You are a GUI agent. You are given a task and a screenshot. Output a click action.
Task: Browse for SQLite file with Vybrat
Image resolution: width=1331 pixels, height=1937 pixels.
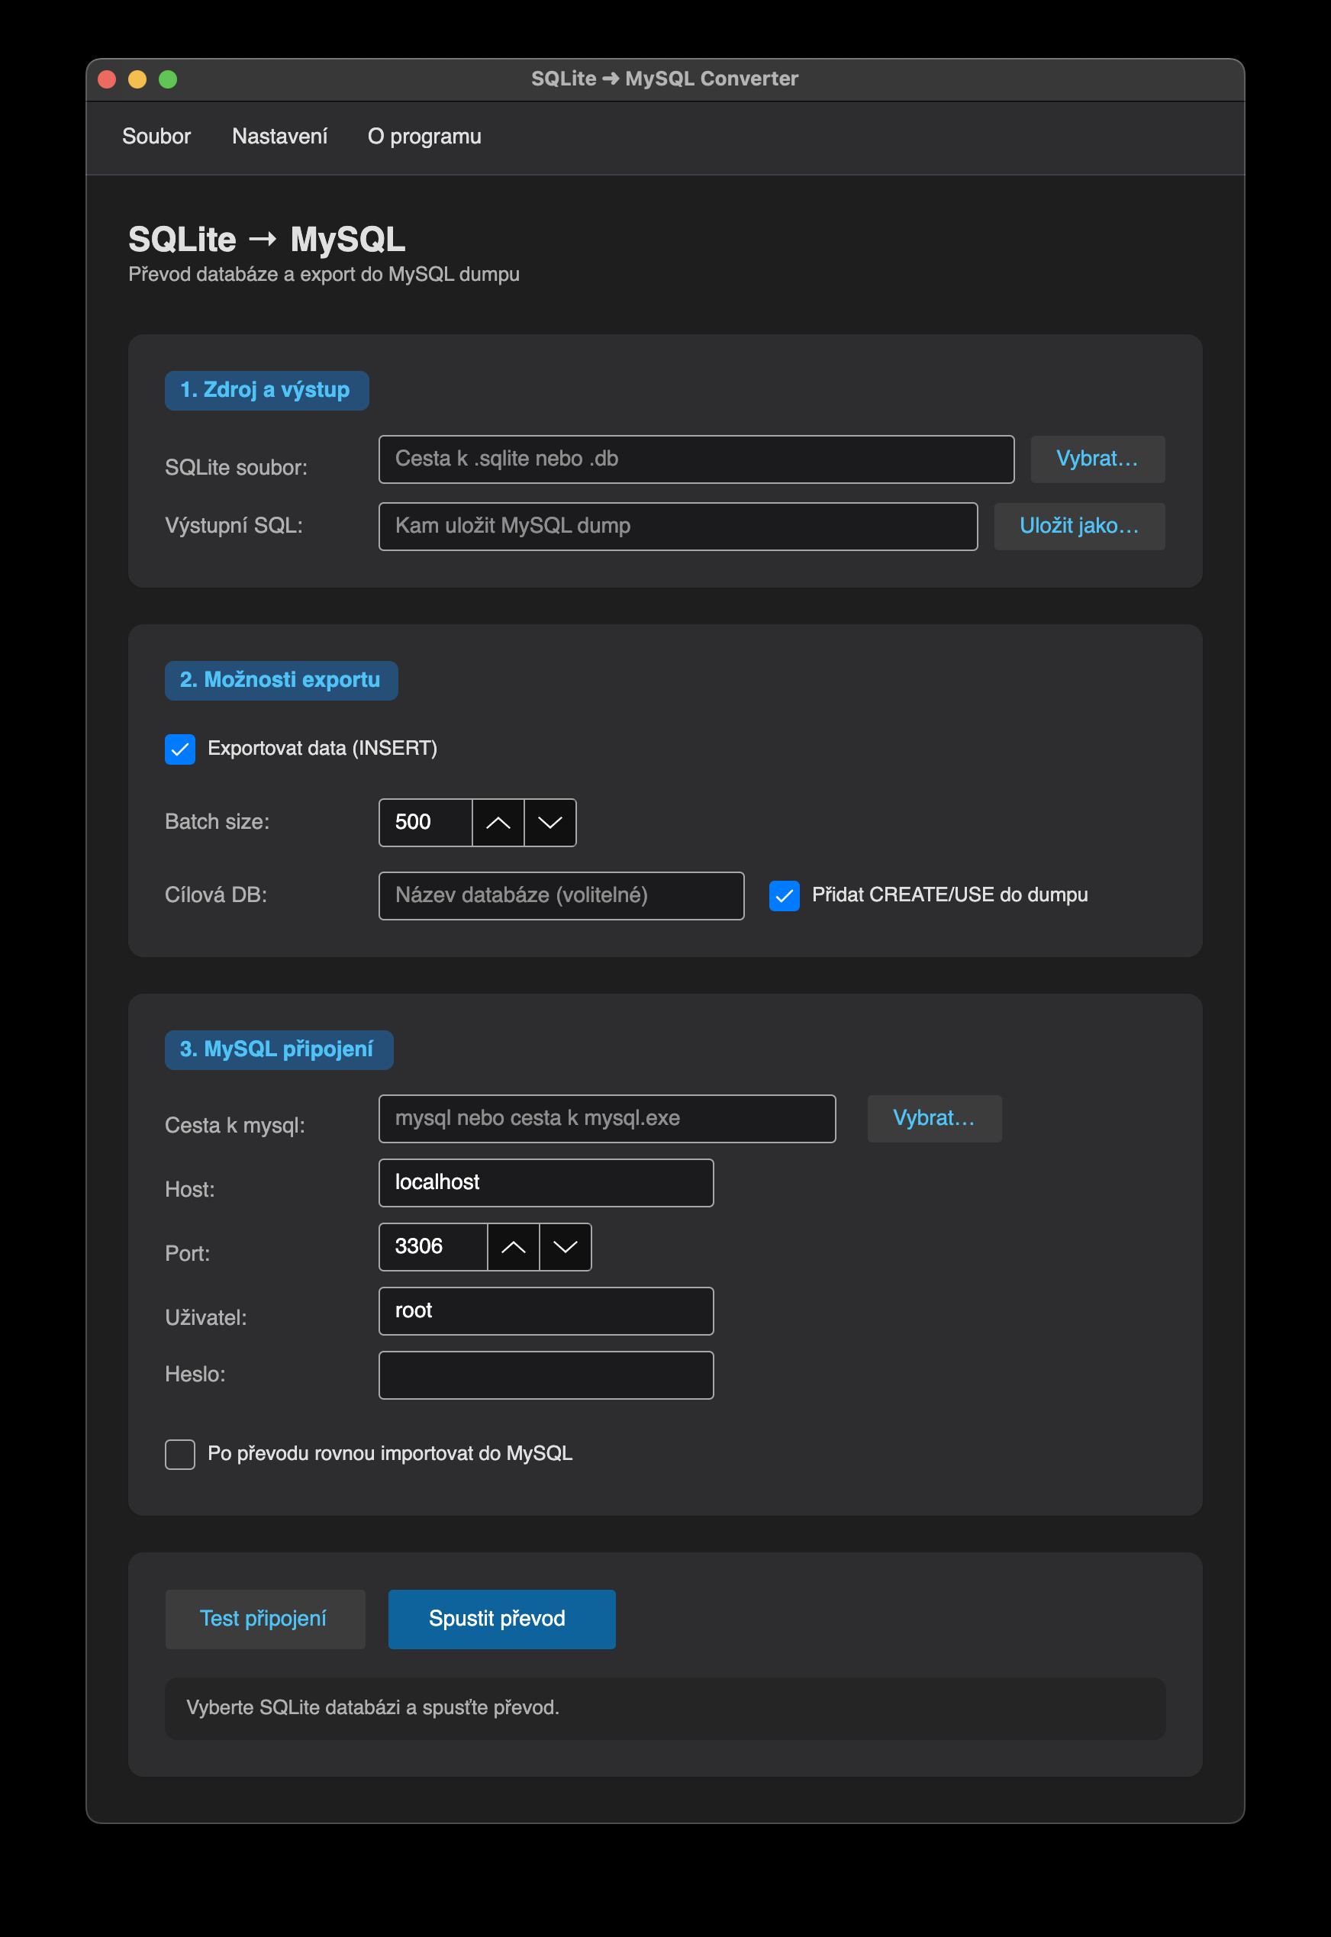click(x=1097, y=459)
